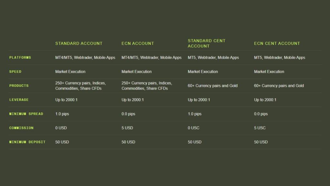
Task: Click ECN Account's 250+ Currency pairs products cell
Action: point(147,86)
